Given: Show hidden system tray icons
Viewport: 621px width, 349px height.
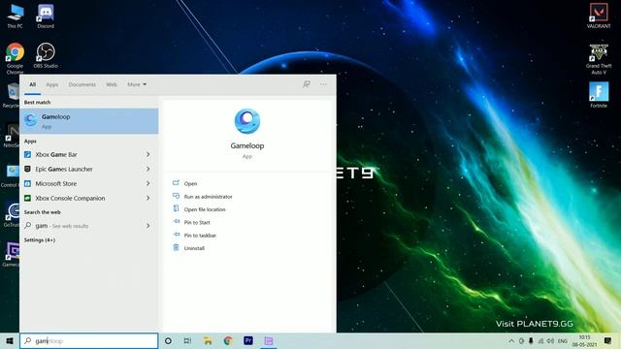Looking at the screenshot, I should (x=511, y=340).
